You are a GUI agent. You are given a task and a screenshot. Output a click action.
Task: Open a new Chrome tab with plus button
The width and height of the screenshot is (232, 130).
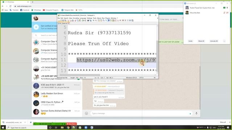click(x=33, y=2)
